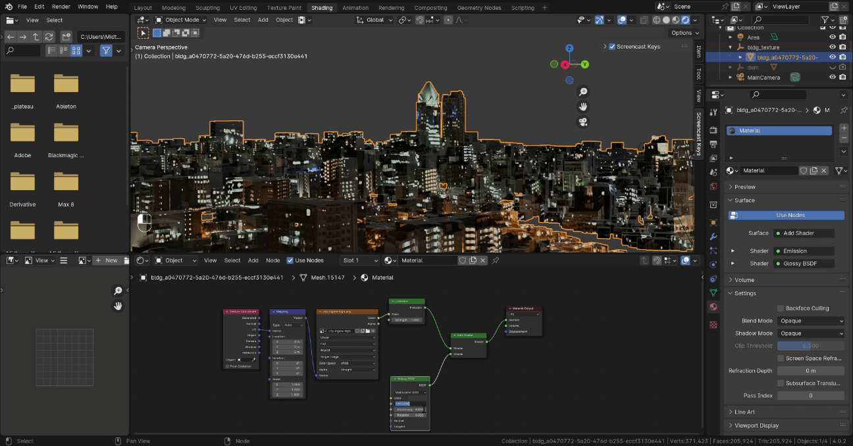Switch file browser to vertical list display
This screenshot has width=853, height=446.
coord(51,51)
